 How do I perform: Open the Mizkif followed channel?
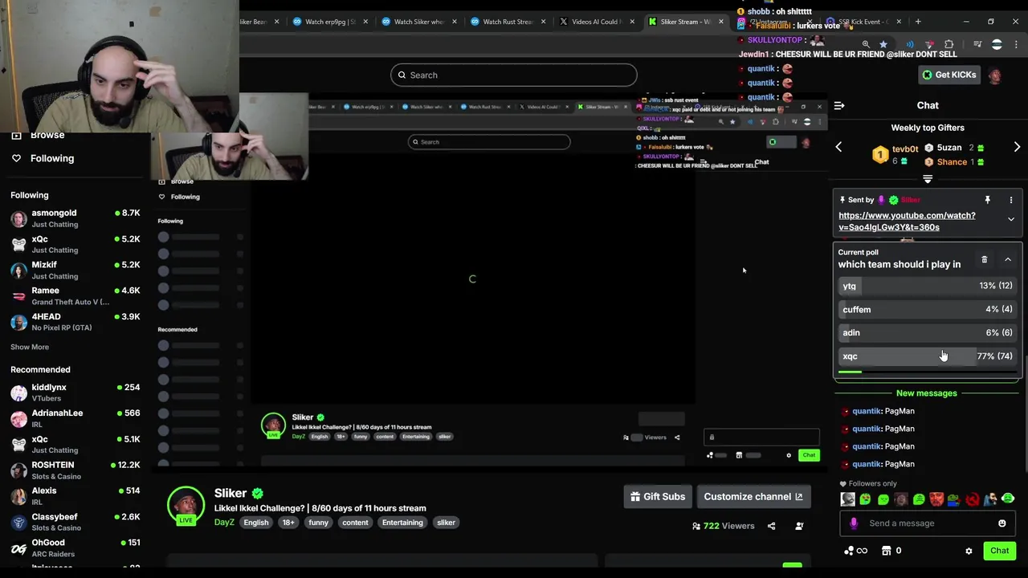(x=75, y=270)
